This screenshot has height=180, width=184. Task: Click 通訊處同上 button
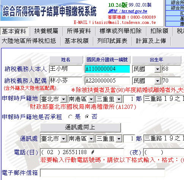(x=80, y=127)
